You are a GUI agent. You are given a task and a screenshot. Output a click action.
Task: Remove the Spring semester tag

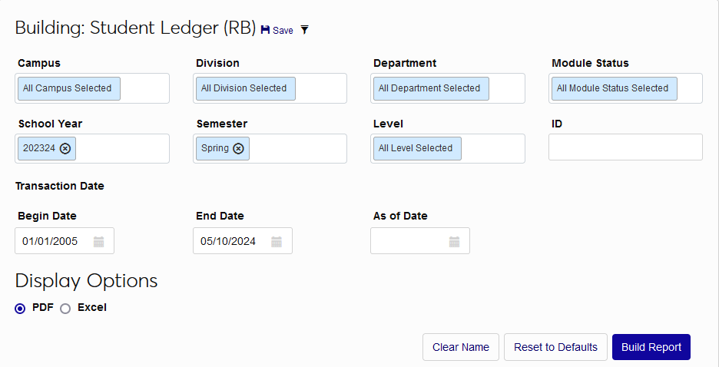tap(239, 148)
